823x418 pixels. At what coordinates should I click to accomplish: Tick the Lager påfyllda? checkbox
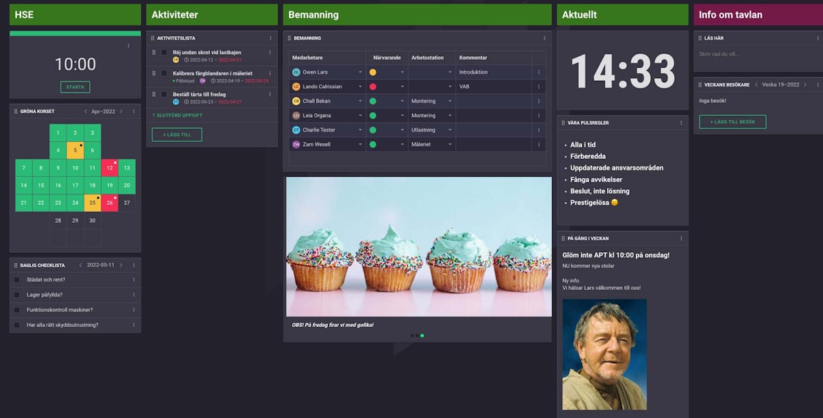click(x=17, y=295)
